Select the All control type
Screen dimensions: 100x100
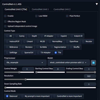pyautogui.click(x=9, y=36)
